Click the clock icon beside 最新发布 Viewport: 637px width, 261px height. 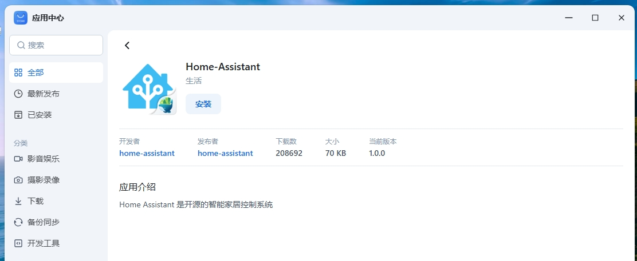[x=18, y=94]
